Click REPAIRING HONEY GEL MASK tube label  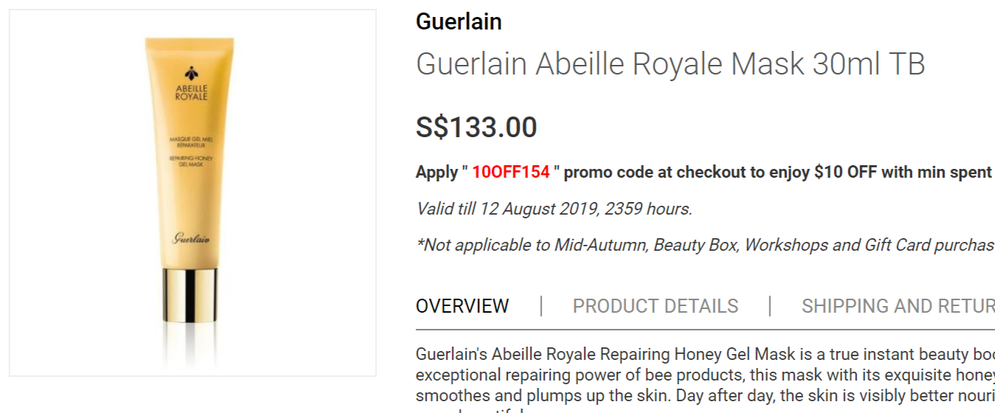[x=191, y=161]
